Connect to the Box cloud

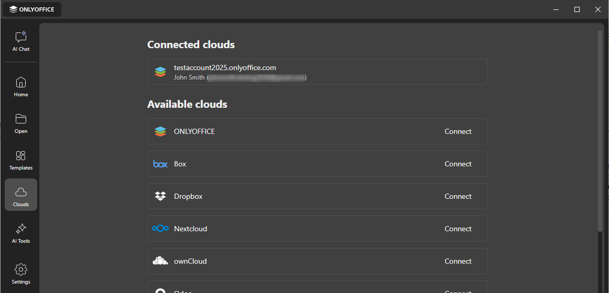coord(458,164)
